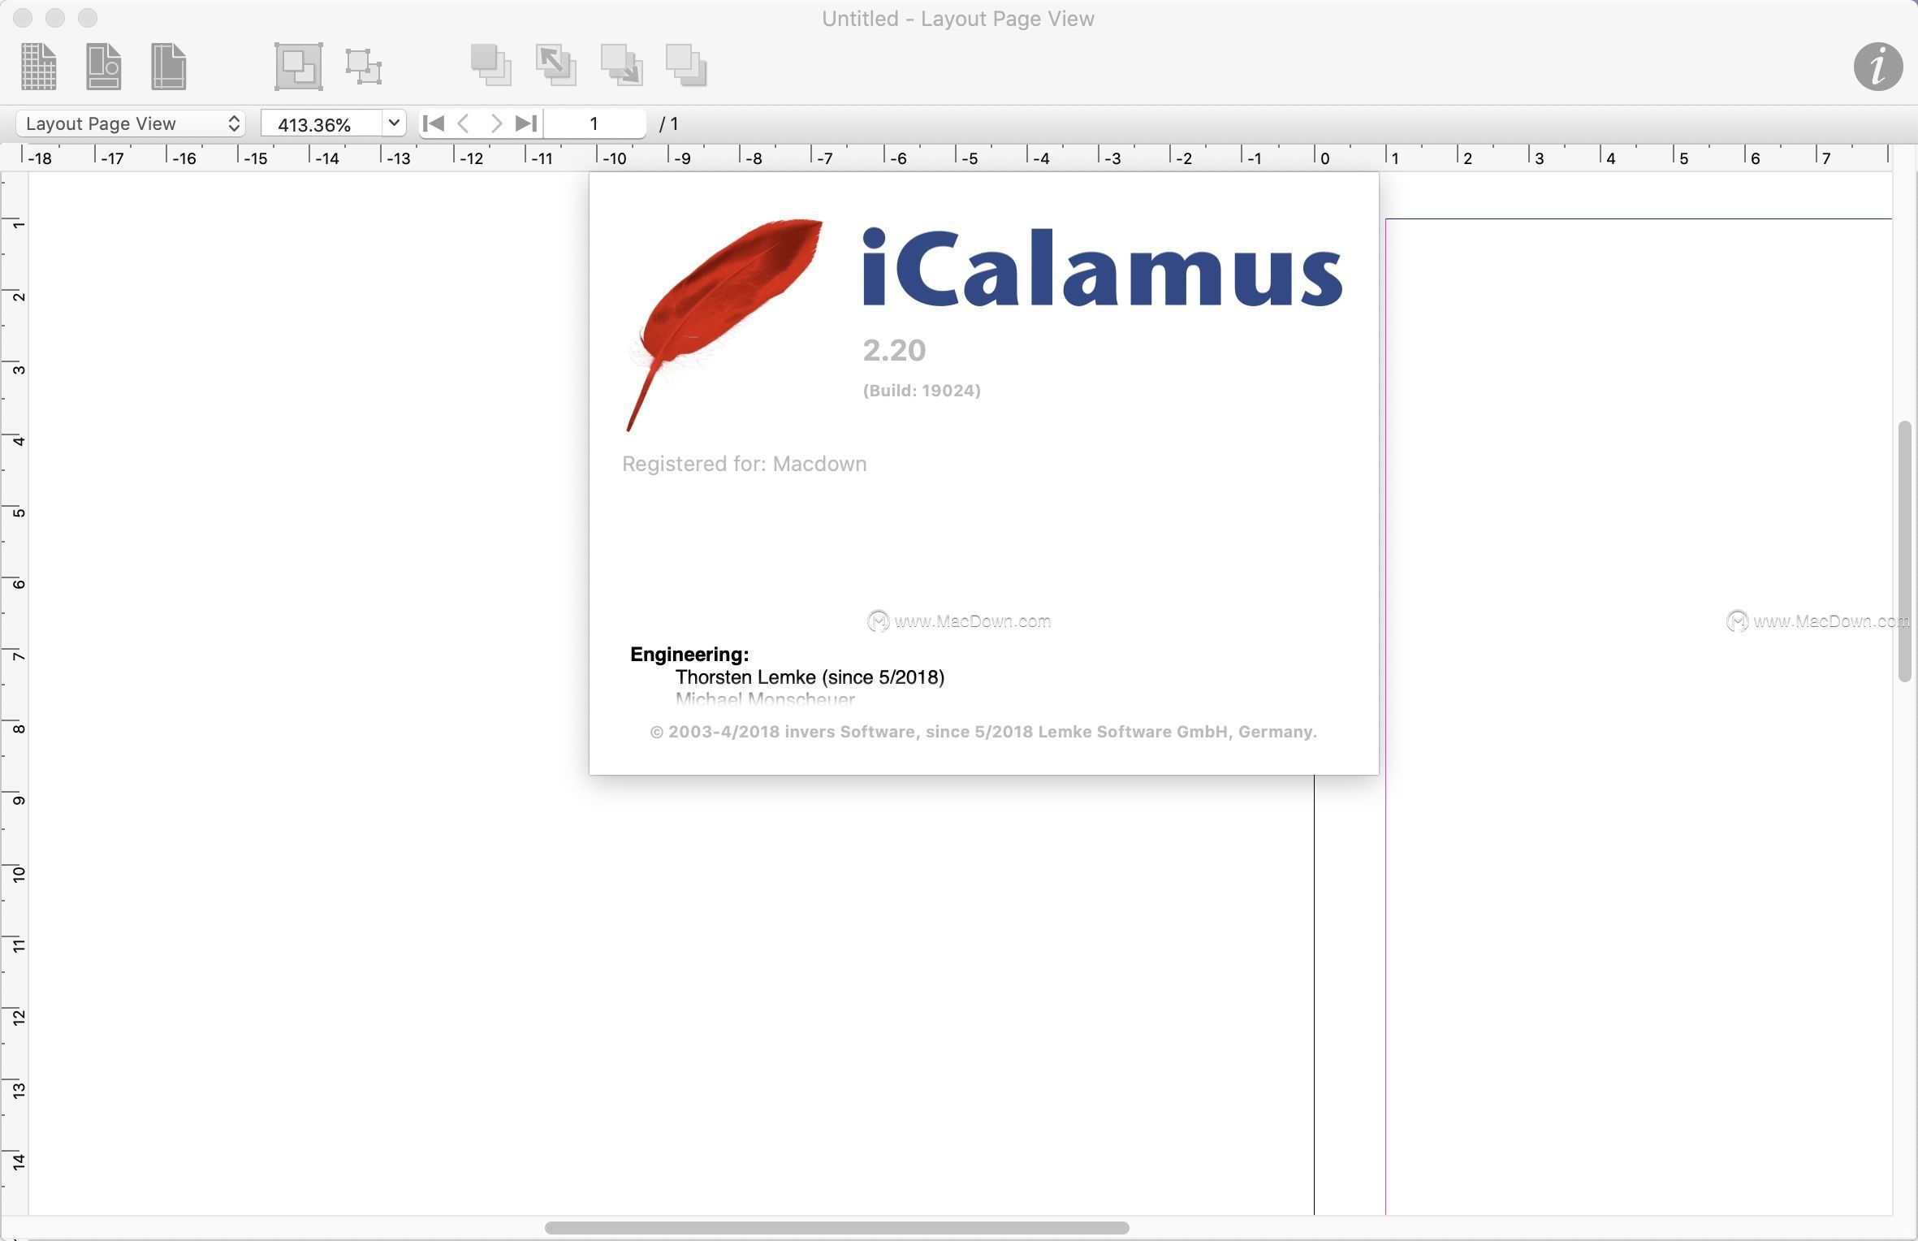Click the version number 2.20
Image resolution: width=1918 pixels, height=1241 pixels.
(894, 350)
